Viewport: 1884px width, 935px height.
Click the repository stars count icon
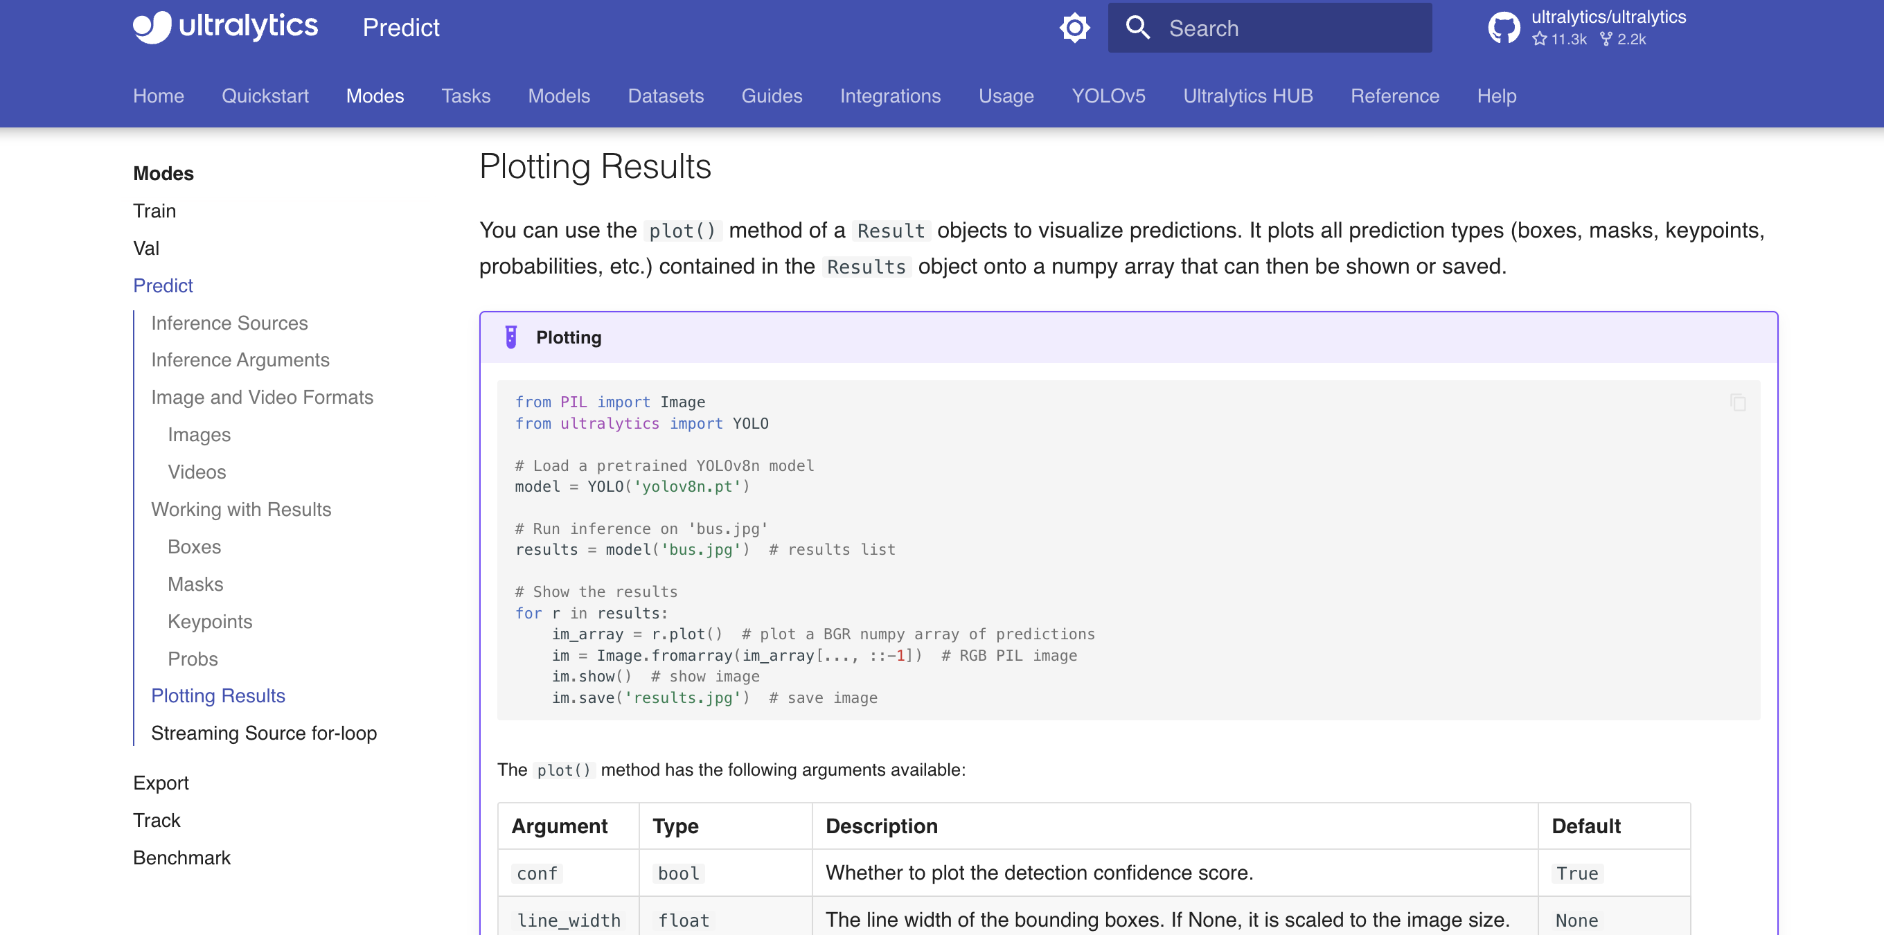pyautogui.click(x=1542, y=39)
